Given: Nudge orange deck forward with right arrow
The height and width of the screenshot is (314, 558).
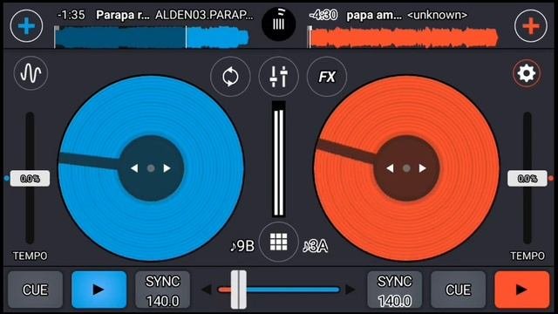Looking at the screenshot, I should [422, 168].
